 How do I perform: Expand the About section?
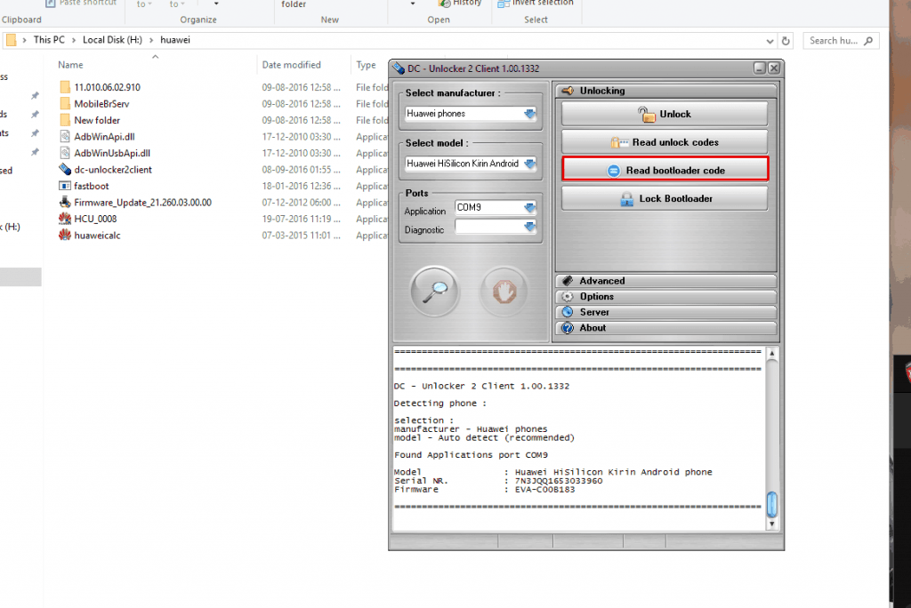pyautogui.click(x=665, y=328)
